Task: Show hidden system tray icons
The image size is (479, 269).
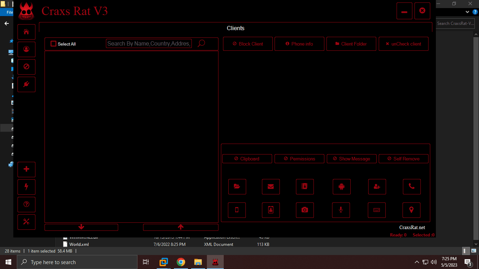Action: (x=417, y=262)
